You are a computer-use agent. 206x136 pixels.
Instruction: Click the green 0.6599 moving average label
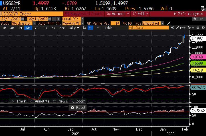198,63
